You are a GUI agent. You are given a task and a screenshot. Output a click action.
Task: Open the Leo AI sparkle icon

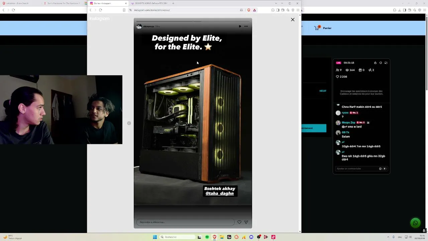pos(288,10)
